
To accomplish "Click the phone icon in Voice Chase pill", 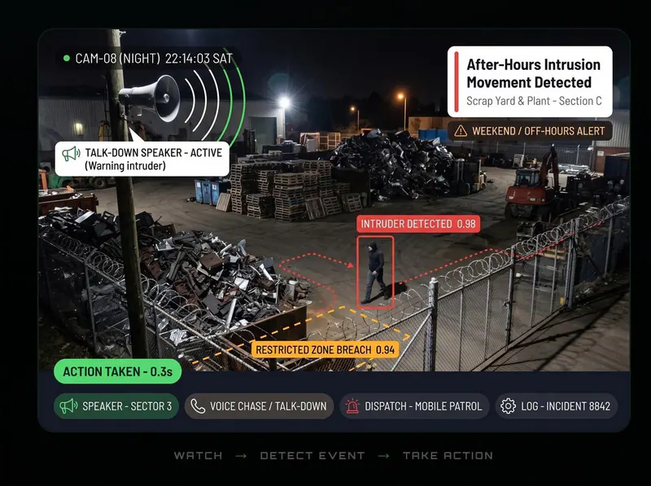I will (198, 406).
